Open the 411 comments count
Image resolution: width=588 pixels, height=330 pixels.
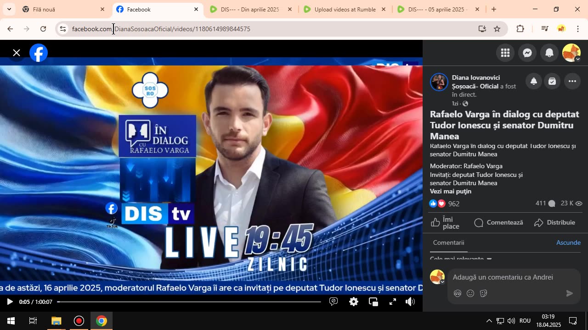pos(545,203)
